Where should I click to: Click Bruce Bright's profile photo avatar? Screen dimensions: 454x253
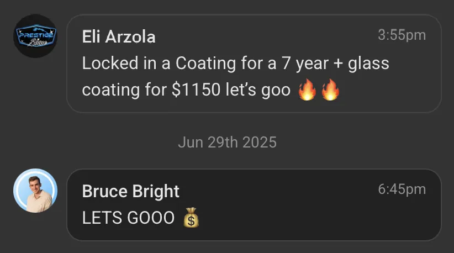(x=35, y=191)
